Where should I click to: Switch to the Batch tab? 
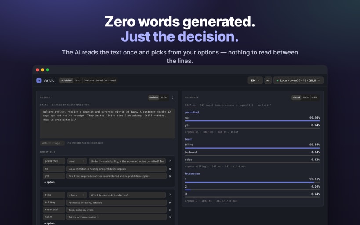(x=78, y=80)
